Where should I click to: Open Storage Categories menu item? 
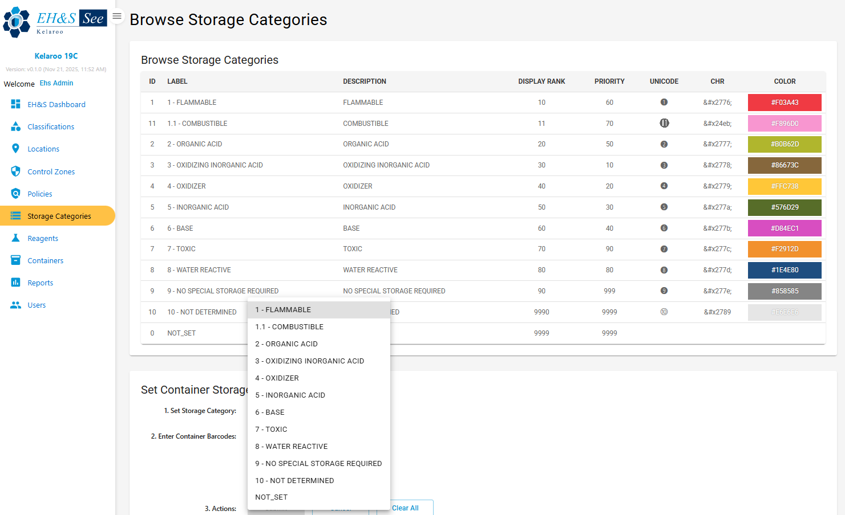coord(59,216)
